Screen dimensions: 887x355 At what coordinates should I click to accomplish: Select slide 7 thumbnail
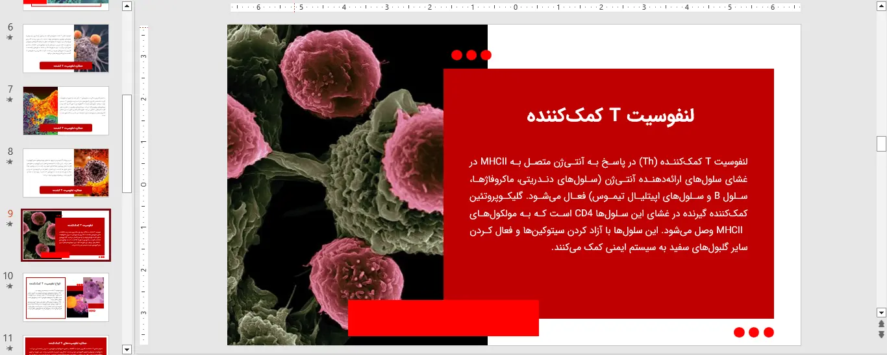coord(66,111)
